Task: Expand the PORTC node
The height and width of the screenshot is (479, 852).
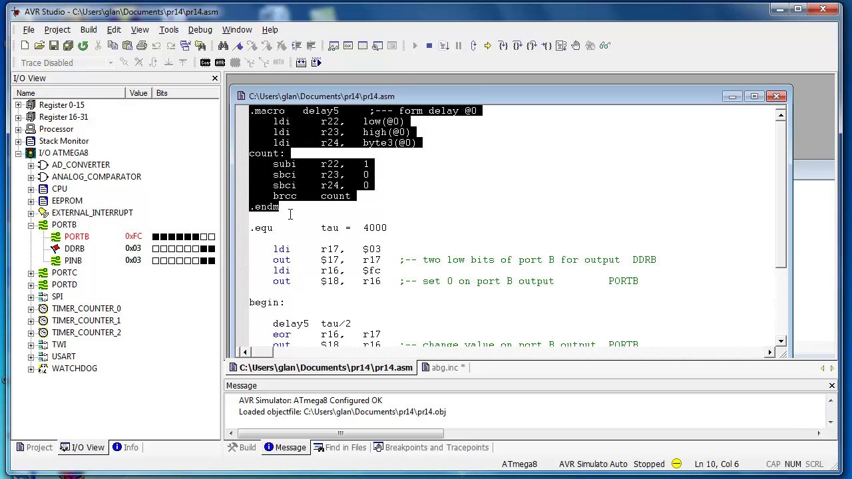Action: (31, 273)
